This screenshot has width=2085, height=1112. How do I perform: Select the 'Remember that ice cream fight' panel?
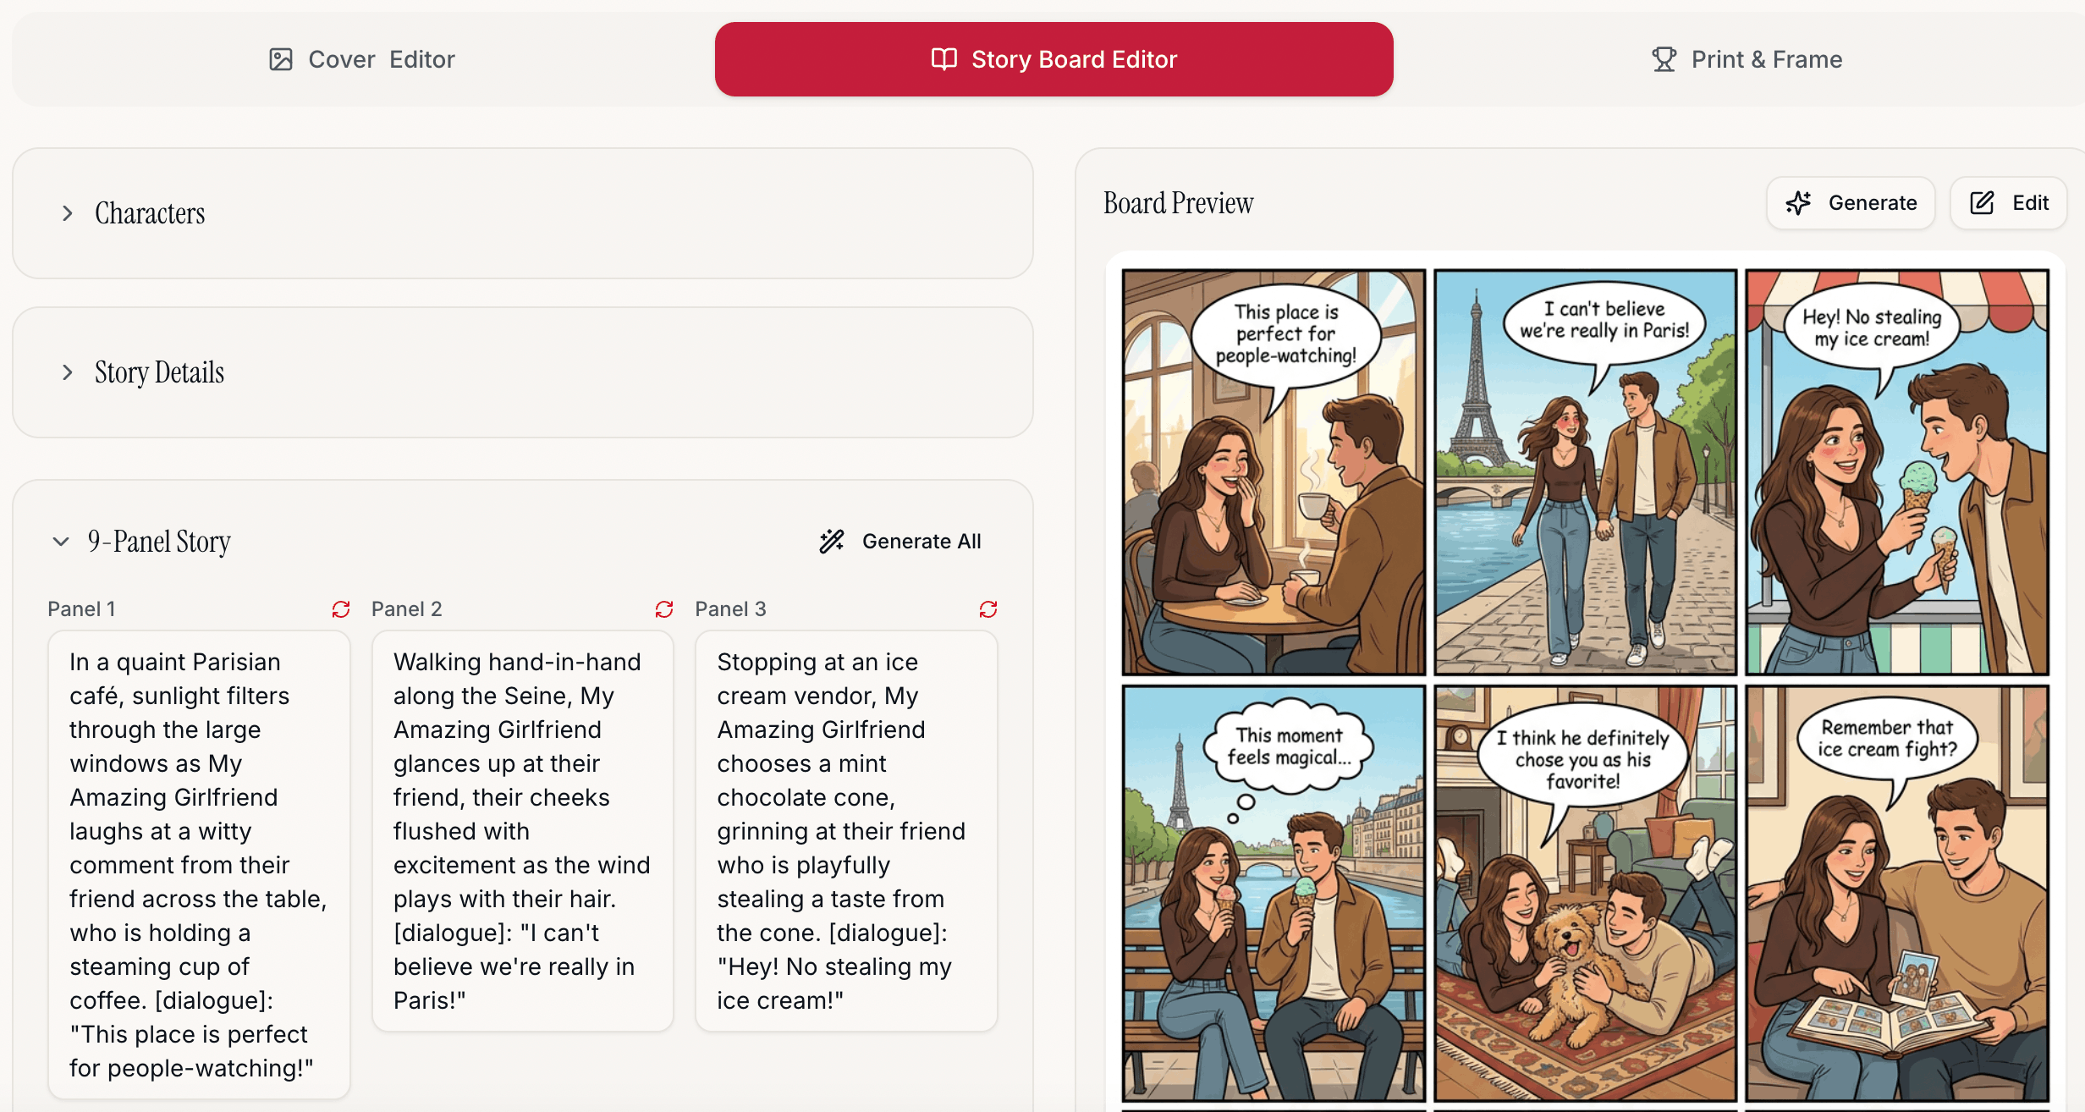point(1897,894)
